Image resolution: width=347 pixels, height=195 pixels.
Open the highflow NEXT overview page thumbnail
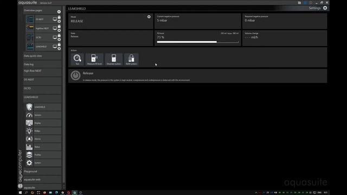(30, 28)
